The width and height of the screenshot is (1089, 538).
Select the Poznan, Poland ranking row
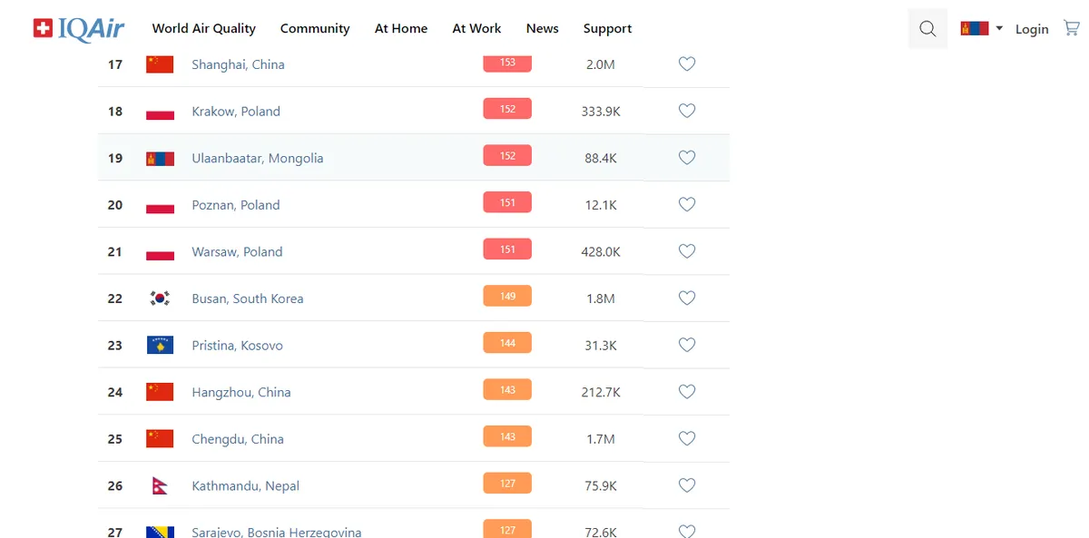(x=414, y=205)
